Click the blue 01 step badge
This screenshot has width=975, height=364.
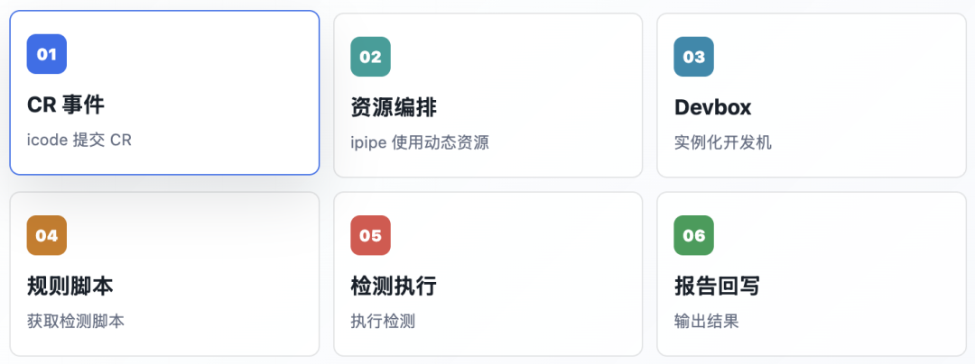pyautogui.click(x=47, y=54)
